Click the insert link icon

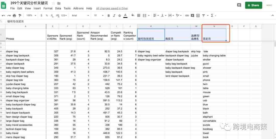pos(187,16)
